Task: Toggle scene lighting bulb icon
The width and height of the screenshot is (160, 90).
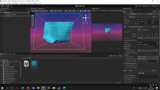Action: coord(74,11)
